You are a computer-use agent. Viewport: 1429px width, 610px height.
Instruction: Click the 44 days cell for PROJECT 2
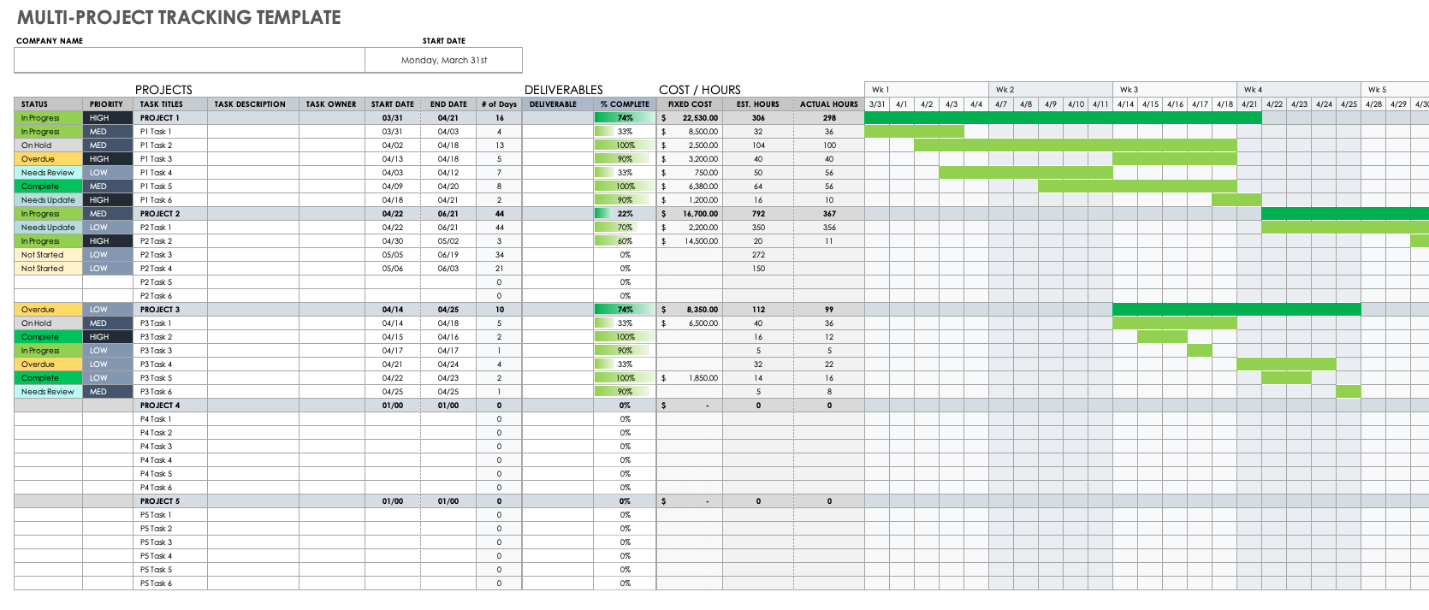click(x=499, y=214)
